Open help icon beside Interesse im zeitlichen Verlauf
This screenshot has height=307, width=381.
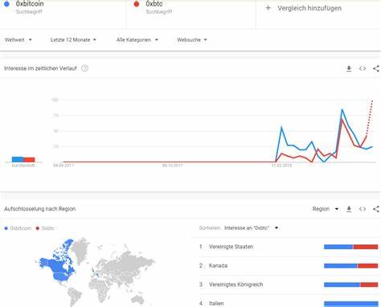point(84,68)
